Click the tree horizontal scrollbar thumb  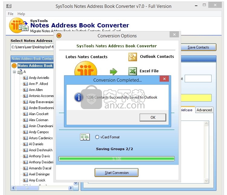coord(28,188)
